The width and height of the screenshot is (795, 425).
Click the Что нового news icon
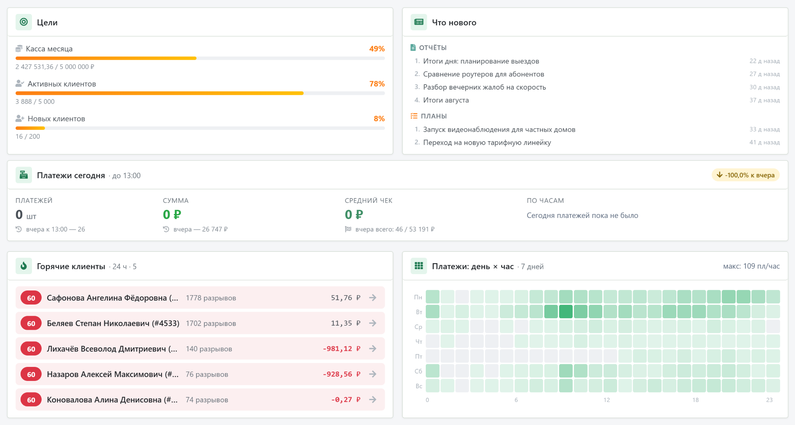[419, 22]
